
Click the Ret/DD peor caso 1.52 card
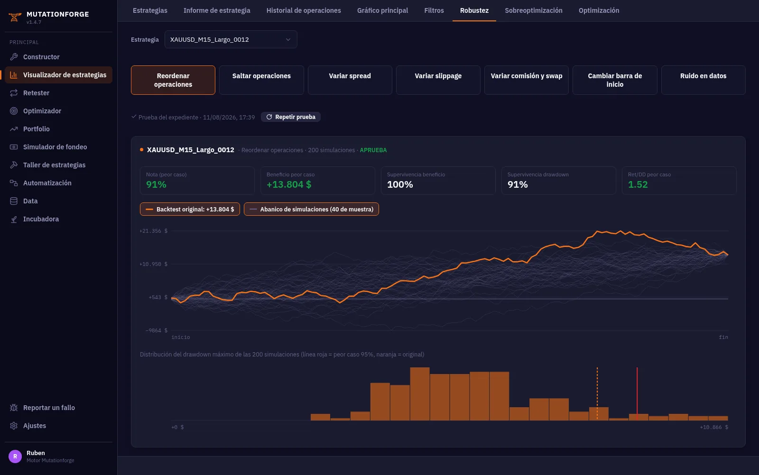click(x=679, y=181)
